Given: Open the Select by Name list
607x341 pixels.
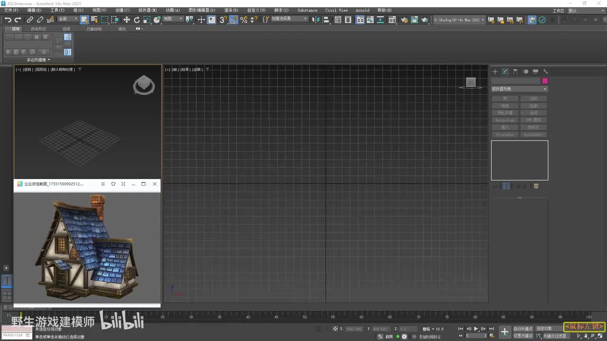Looking at the screenshot, I should [x=94, y=20].
